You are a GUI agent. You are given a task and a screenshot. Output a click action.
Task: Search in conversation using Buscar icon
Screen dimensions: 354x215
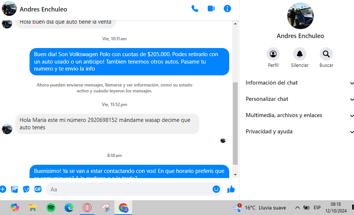(326, 54)
